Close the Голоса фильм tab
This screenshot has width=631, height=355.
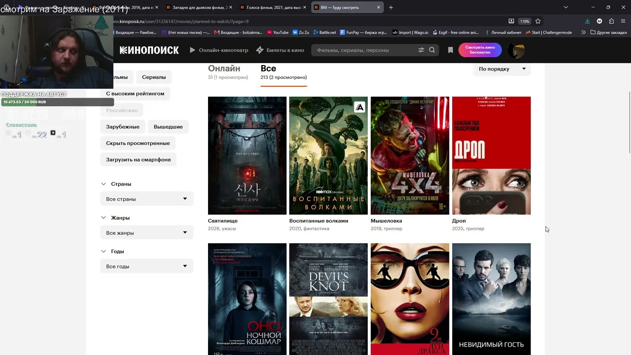pyautogui.click(x=305, y=7)
